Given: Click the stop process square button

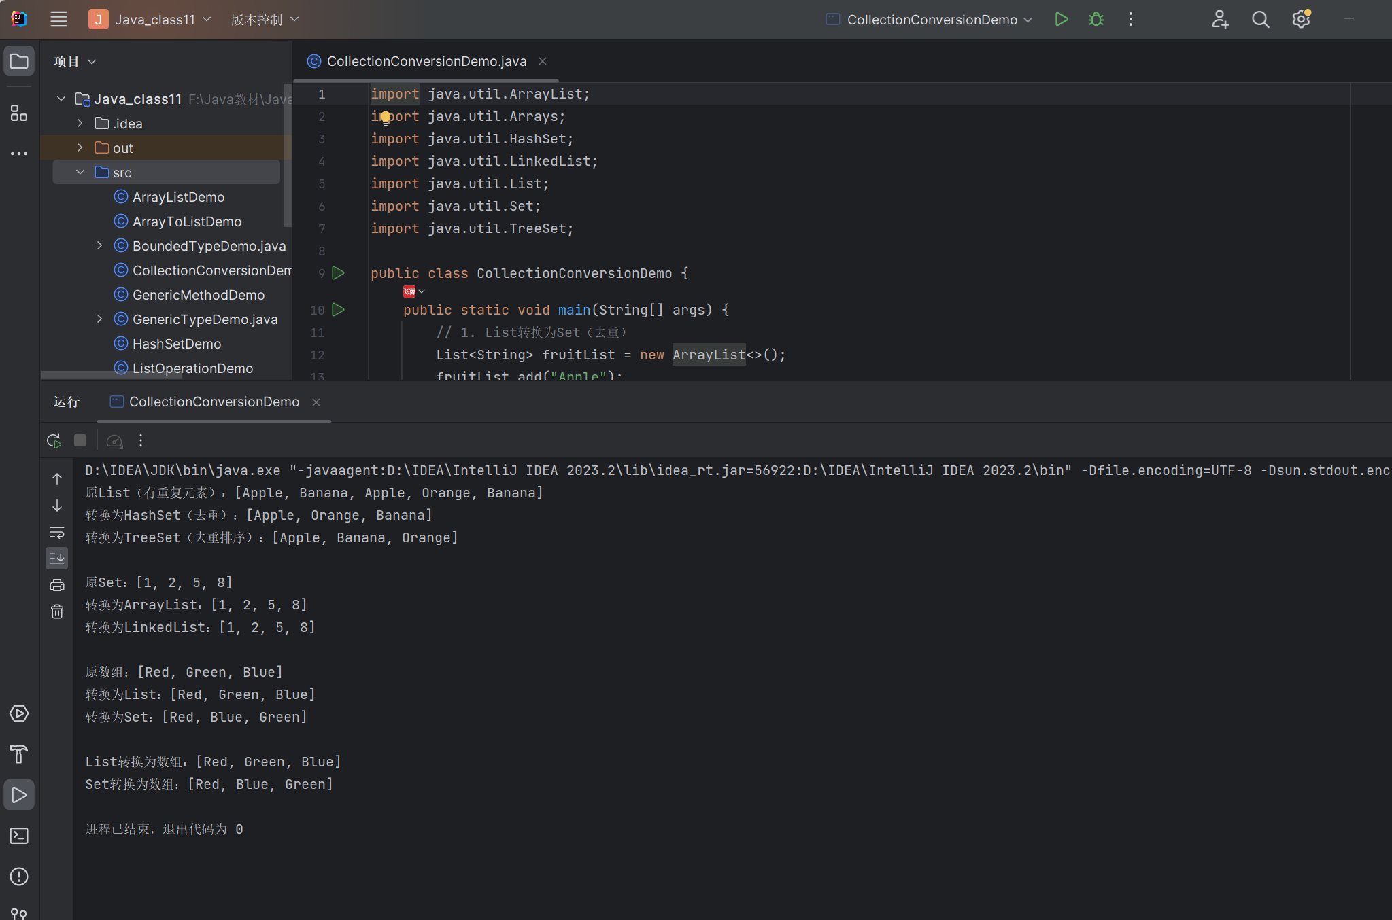Looking at the screenshot, I should (80, 440).
